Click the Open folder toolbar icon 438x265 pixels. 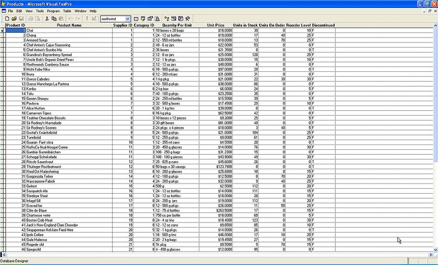pyautogui.click(x=14, y=19)
